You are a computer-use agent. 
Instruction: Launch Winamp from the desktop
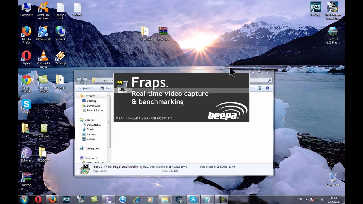[60, 58]
